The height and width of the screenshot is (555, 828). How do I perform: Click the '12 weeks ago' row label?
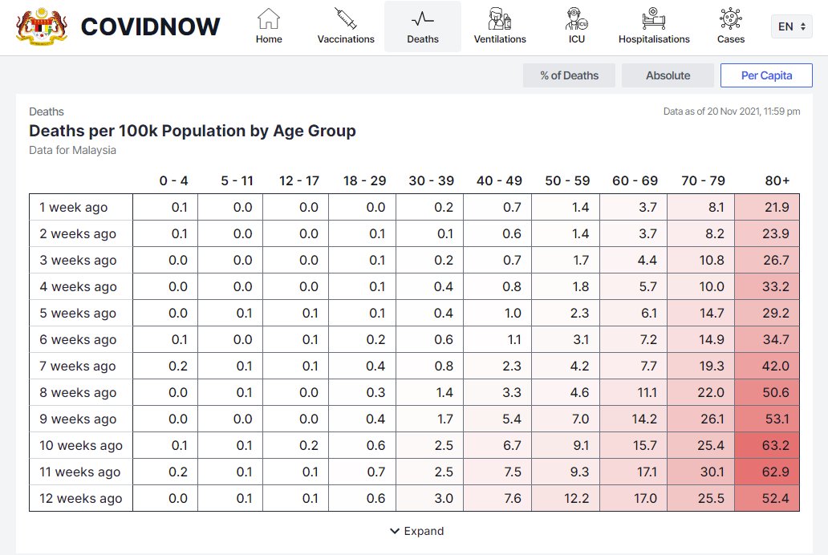point(81,498)
